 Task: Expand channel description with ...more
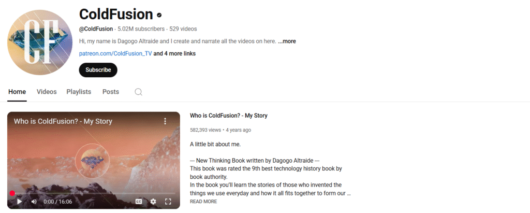pyautogui.click(x=287, y=41)
